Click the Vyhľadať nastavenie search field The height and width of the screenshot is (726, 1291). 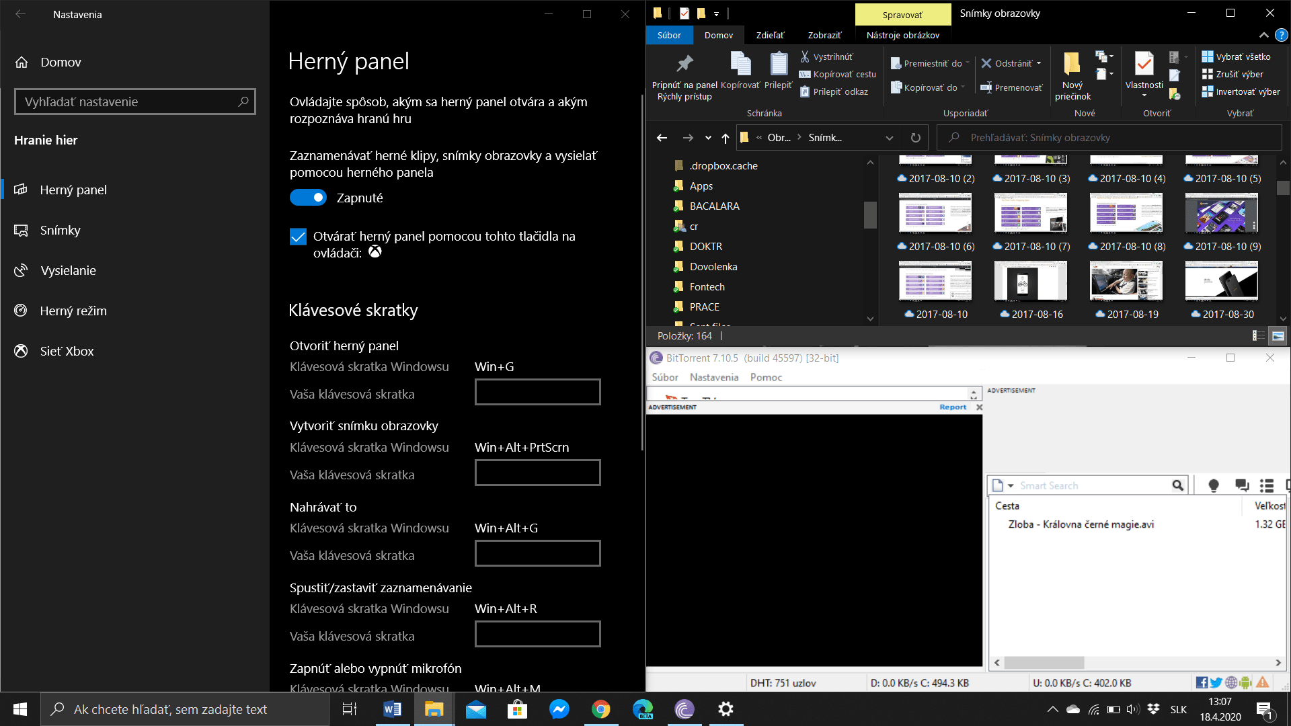(x=134, y=102)
